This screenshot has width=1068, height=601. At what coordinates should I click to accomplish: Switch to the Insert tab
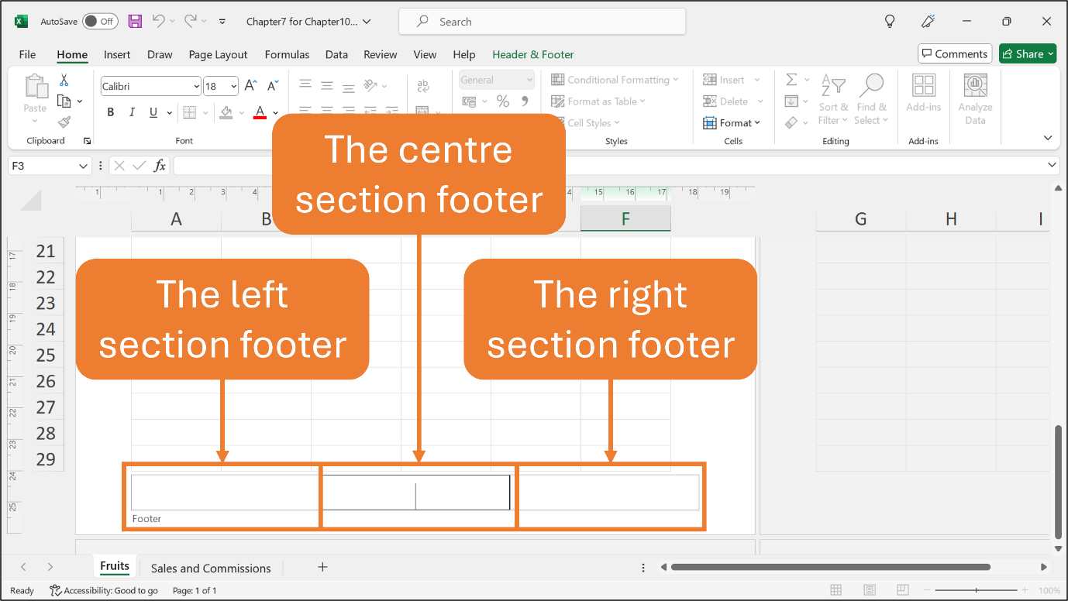click(117, 54)
